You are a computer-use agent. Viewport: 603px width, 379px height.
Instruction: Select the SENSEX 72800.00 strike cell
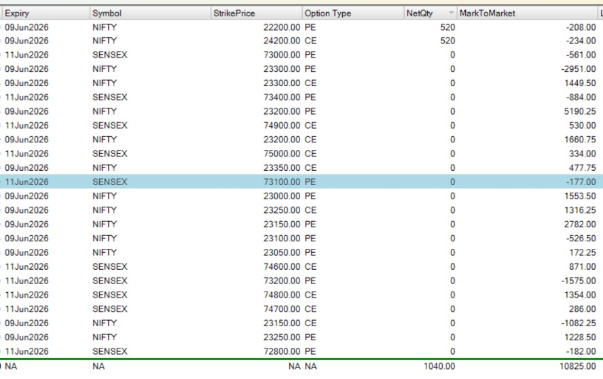click(x=282, y=351)
